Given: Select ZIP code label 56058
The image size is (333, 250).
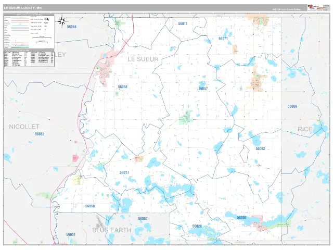Looking at the screenshot, I should click(x=123, y=87).
